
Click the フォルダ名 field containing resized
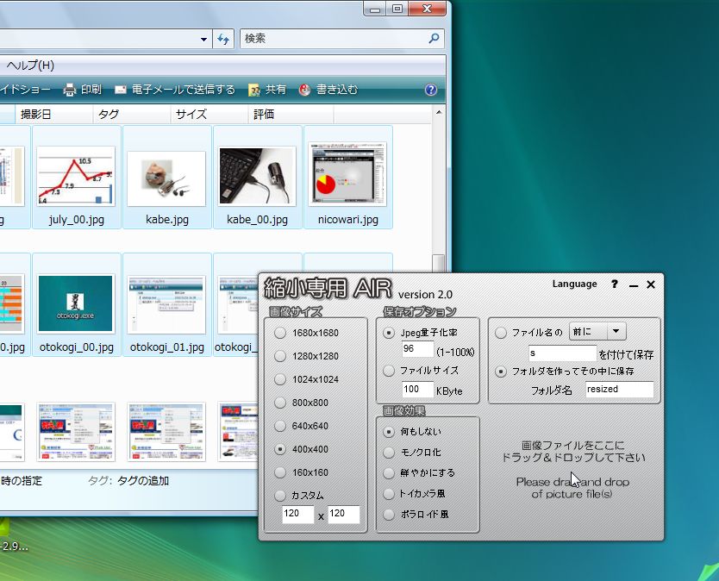[620, 390]
